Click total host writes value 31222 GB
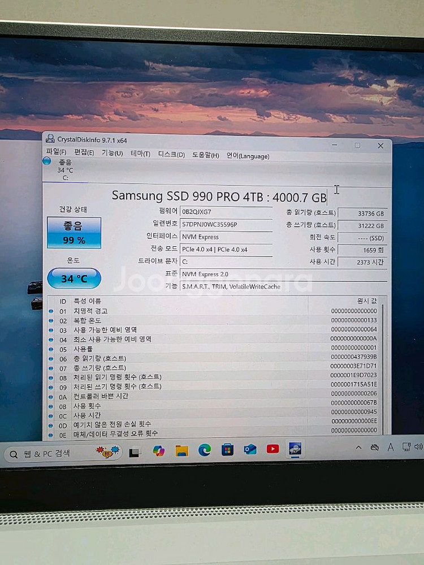Viewport: 424px width, 565px height. pos(363,225)
